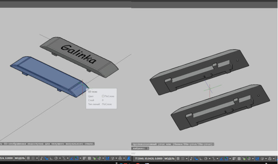
Task: Click object snap icon in left status bar
Action: tap(77, 159)
